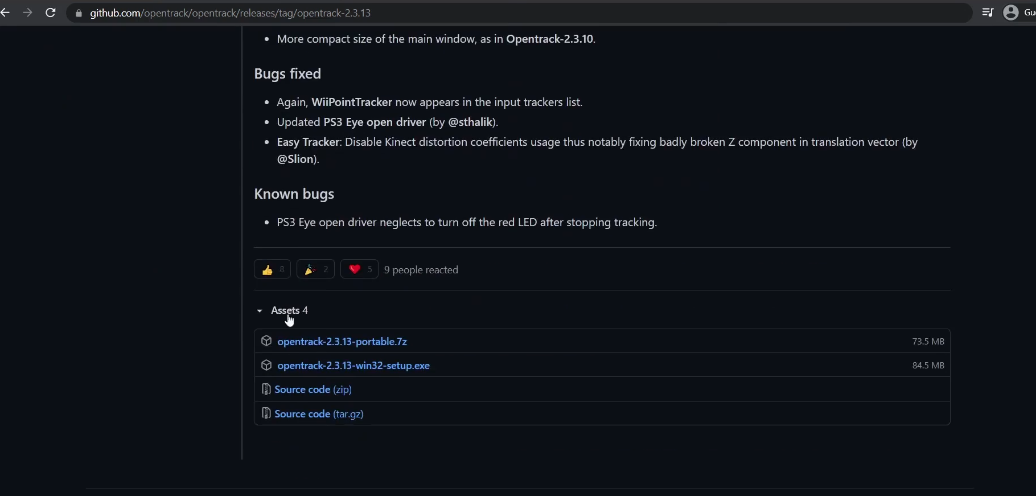Viewport: 1036px width, 496px height.
Task: Click the Easy Tracker bold text
Action: pos(309,142)
